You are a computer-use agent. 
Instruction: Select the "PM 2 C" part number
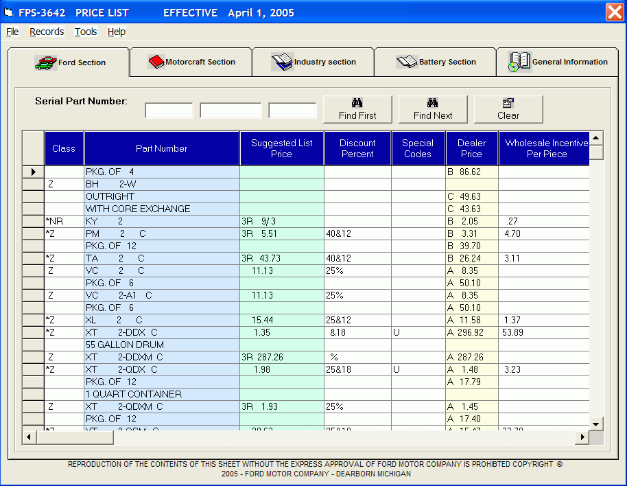[x=162, y=233]
